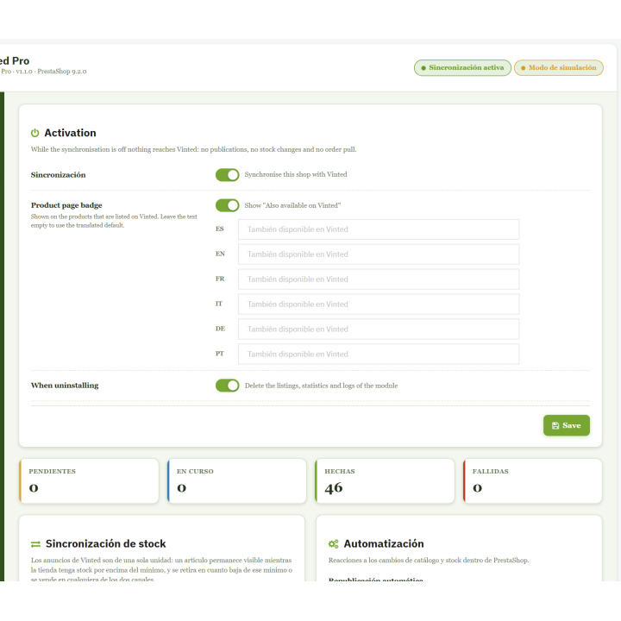Viewport: 621px width, 621px height.
Task: Click the Product page badge label
Action: click(x=66, y=205)
